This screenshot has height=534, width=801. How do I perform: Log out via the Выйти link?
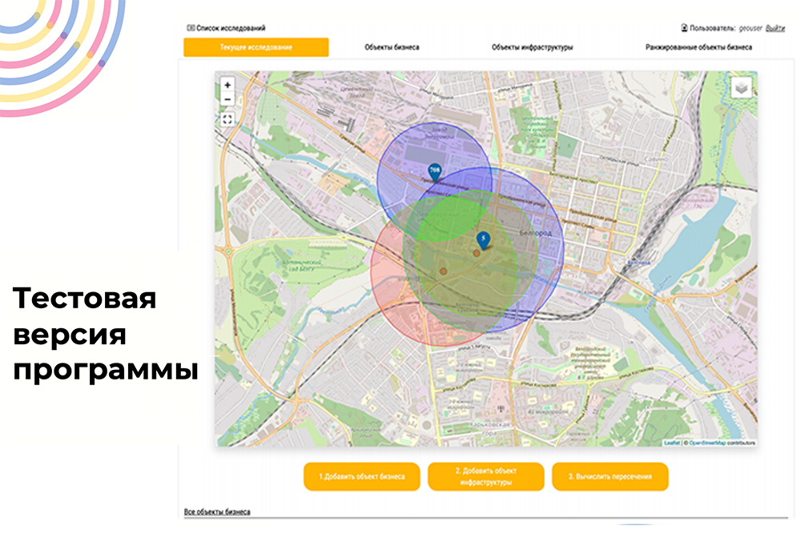point(775,28)
